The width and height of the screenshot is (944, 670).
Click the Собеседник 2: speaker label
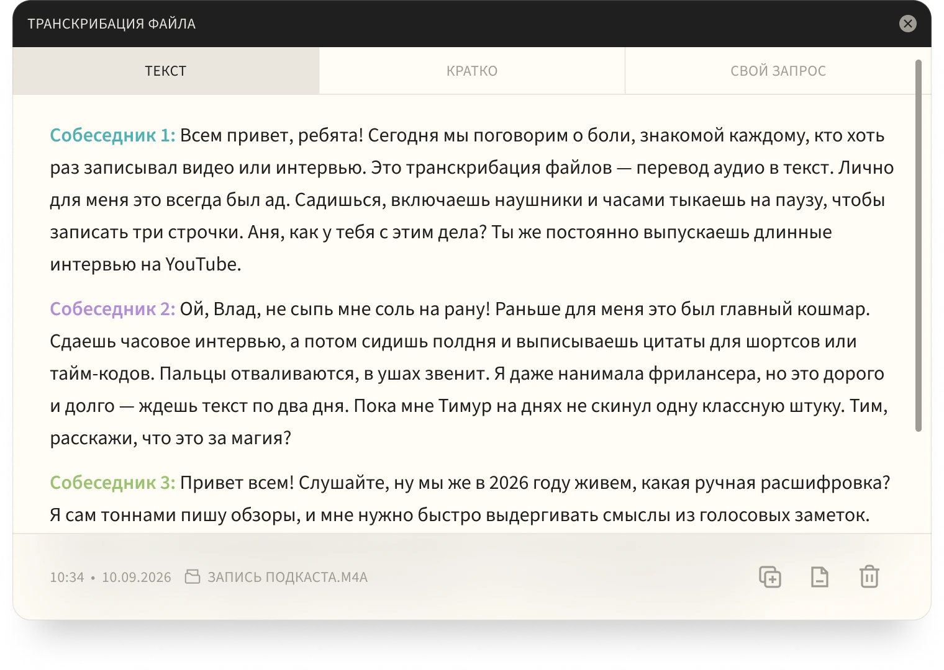pyautogui.click(x=112, y=309)
